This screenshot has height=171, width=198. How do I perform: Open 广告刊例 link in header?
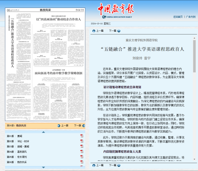[x=190, y=16]
